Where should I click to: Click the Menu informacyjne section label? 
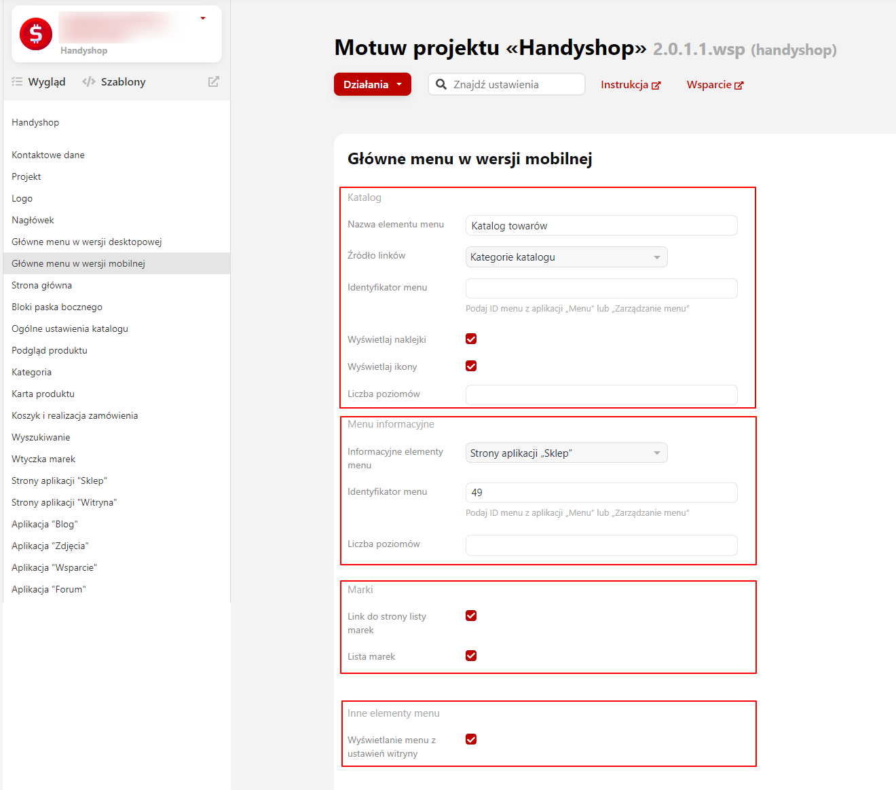[x=391, y=424]
